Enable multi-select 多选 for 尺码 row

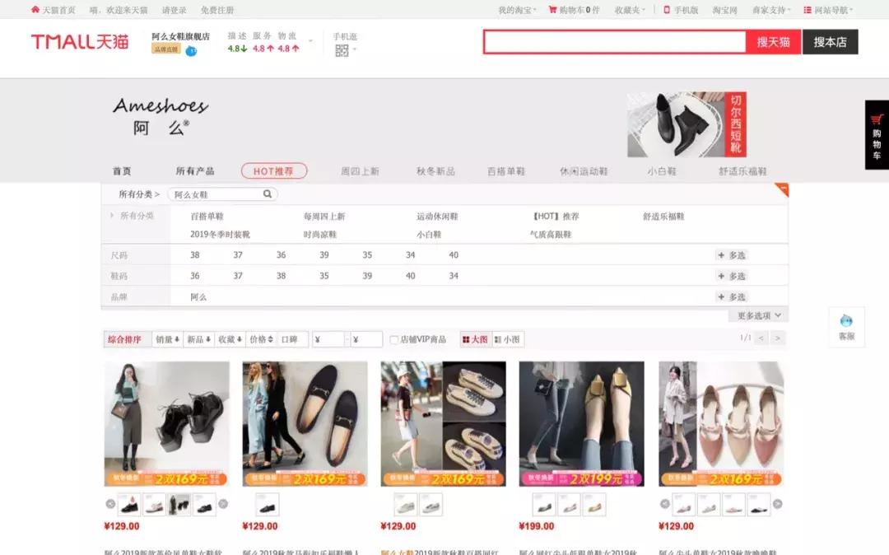click(732, 255)
